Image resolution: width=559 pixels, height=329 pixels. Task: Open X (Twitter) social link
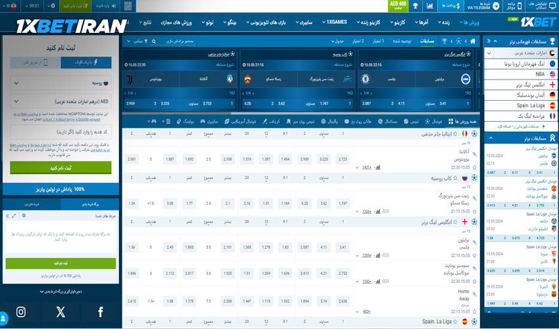[61, 313]
